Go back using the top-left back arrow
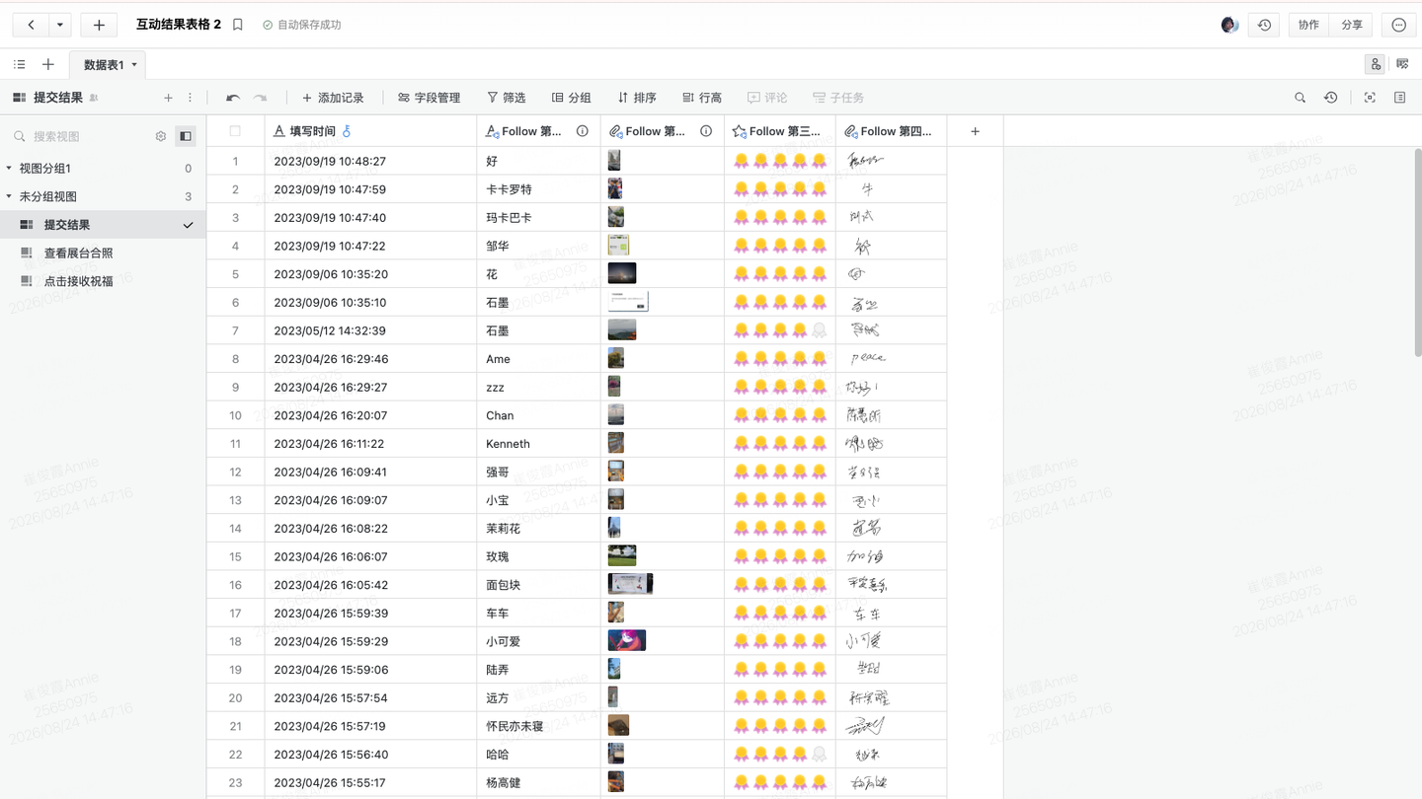Viewport: 1422px width, 799px height. pos(31,25)
